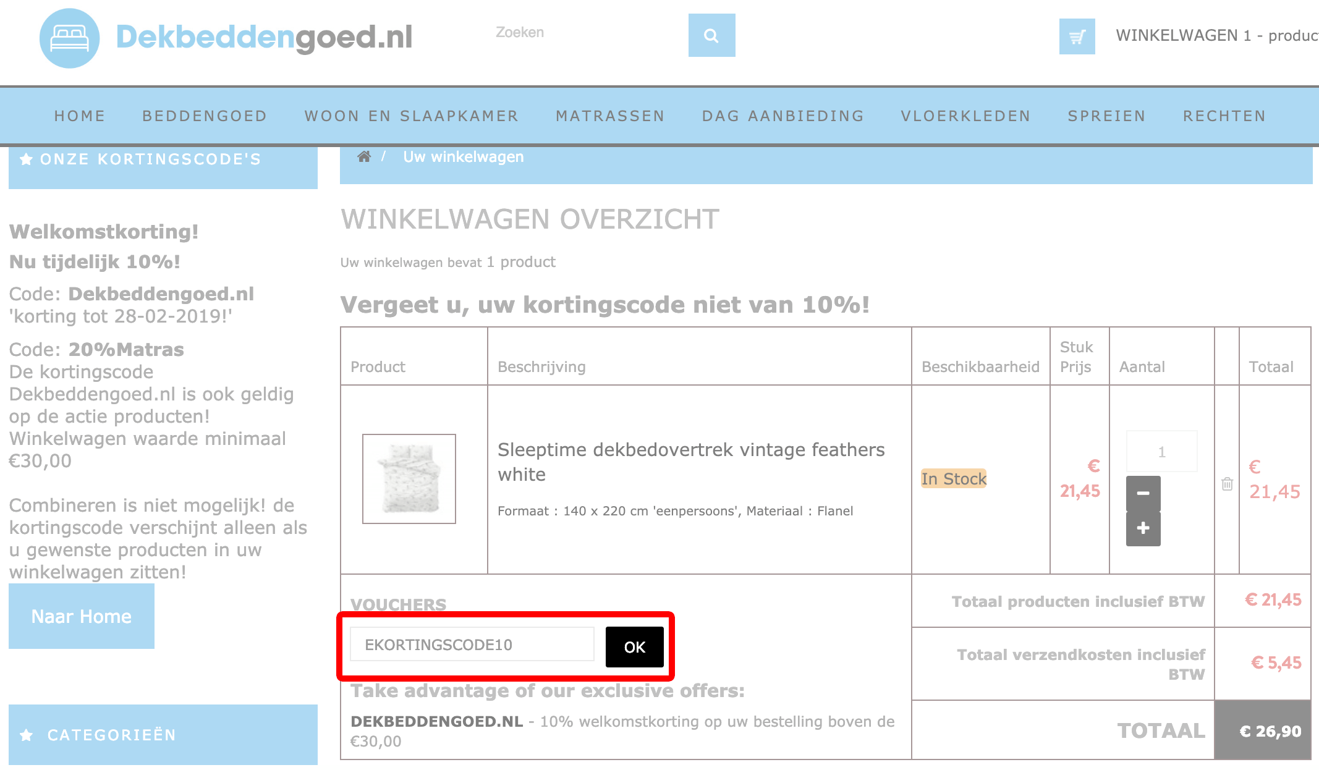
Task: Click the VOUCHERS heading
Action: (398, 604)
